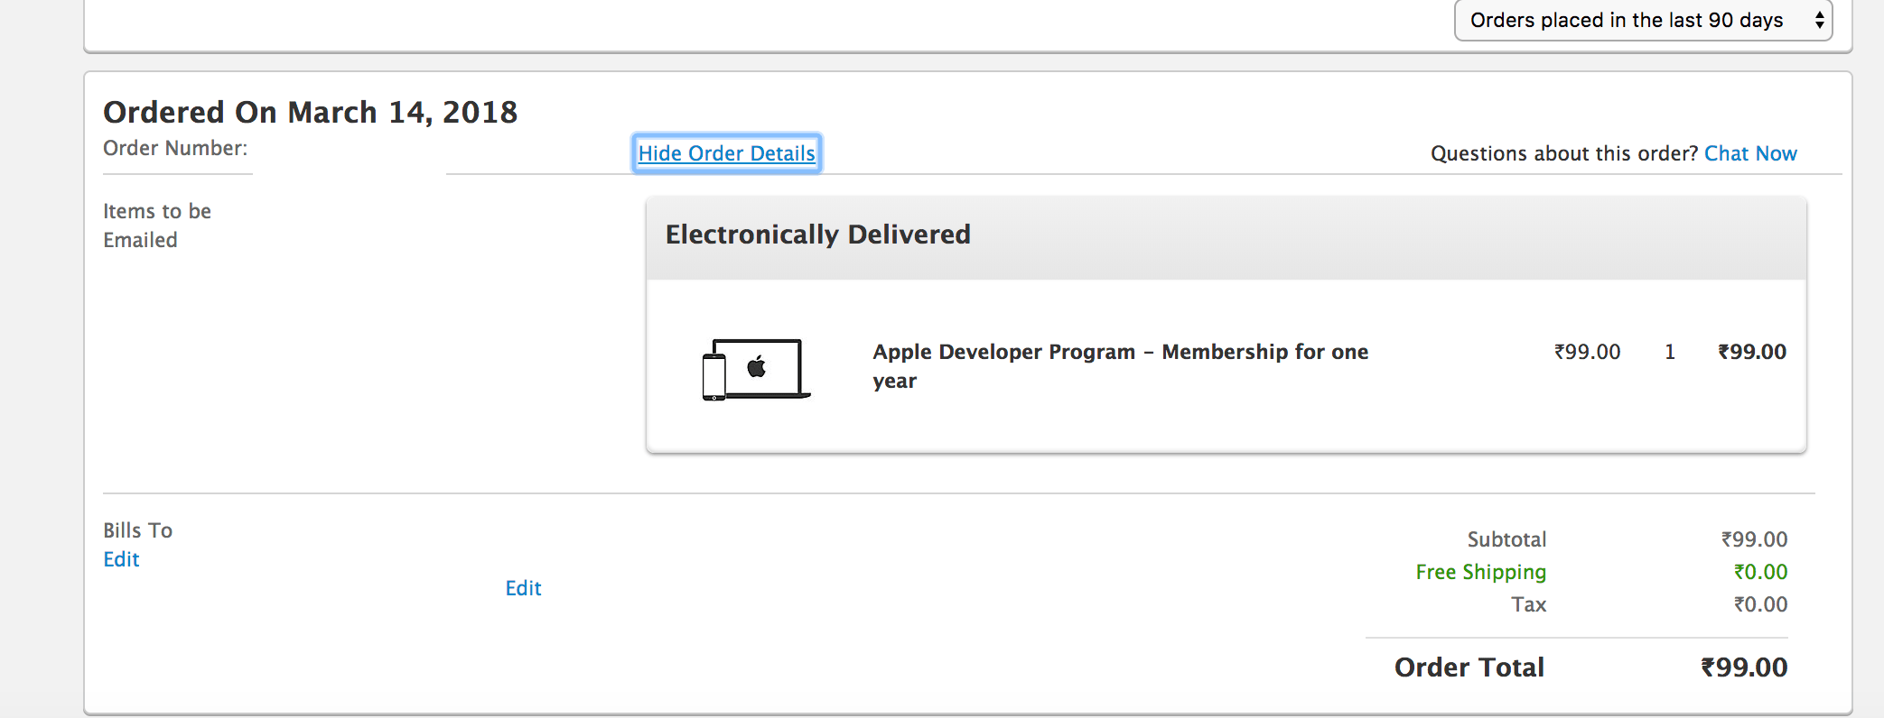Click the Electronically Delivered header
This screenshot has width=1884, height=718.
(816, 234)
